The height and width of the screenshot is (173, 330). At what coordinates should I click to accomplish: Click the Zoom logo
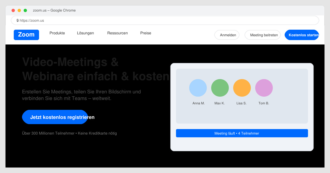(x=26, y=35)
